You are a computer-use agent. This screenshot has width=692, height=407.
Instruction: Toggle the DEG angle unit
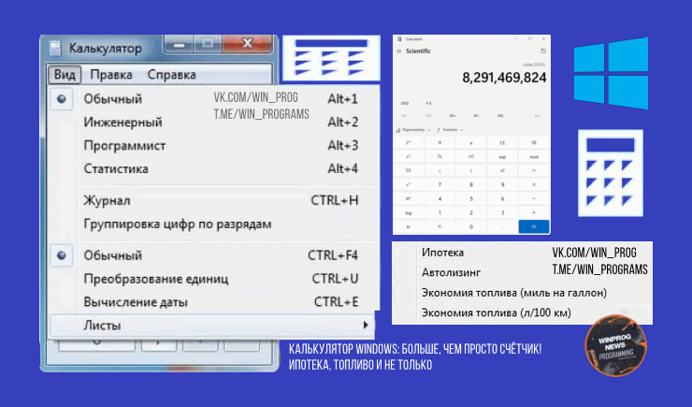[x=405, y=103]
